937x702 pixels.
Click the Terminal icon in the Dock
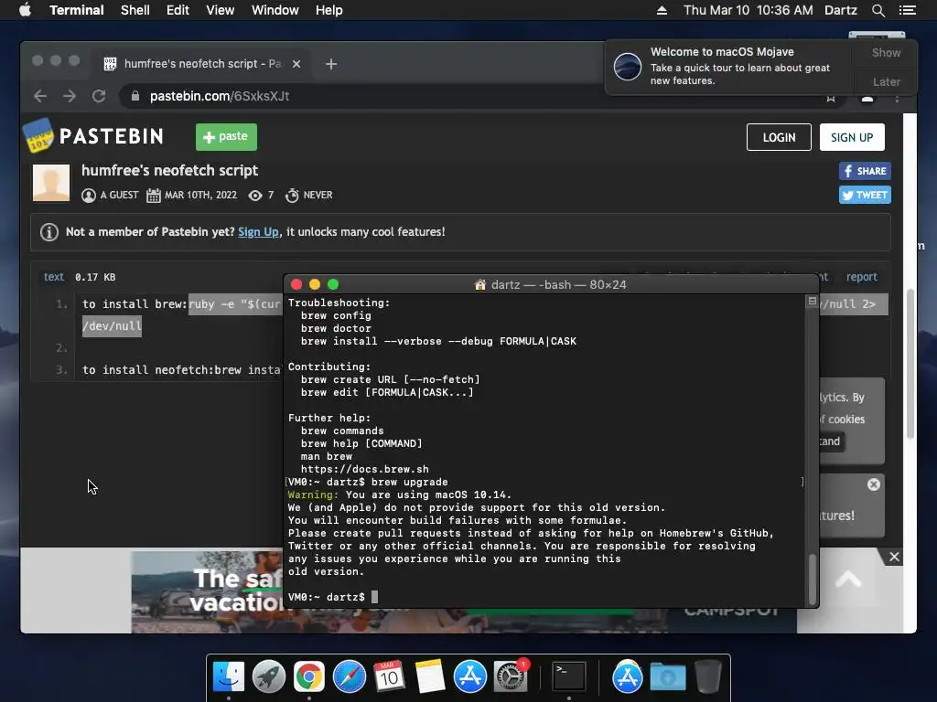point(569,677)
